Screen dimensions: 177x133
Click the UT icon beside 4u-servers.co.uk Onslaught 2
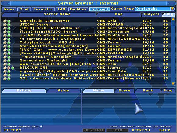point(5,39)
